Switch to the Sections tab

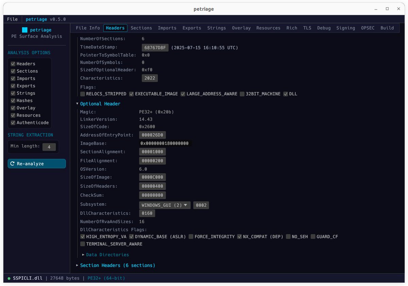pyautogui.click(x=141, y=28)
